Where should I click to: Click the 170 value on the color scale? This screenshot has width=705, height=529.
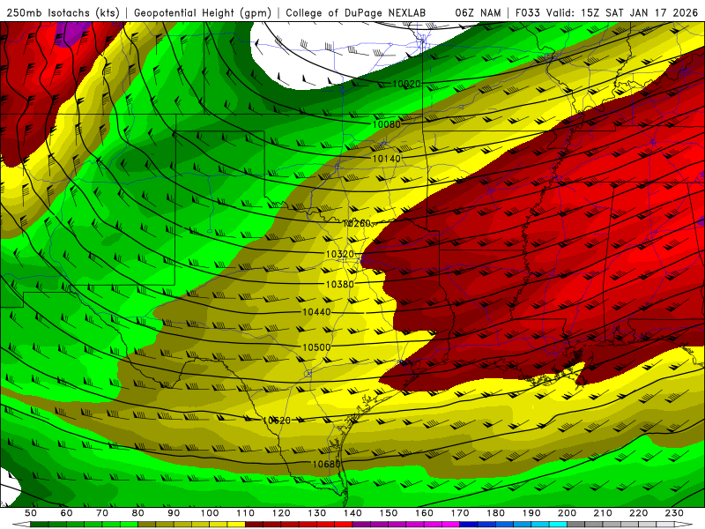(460, 513)
